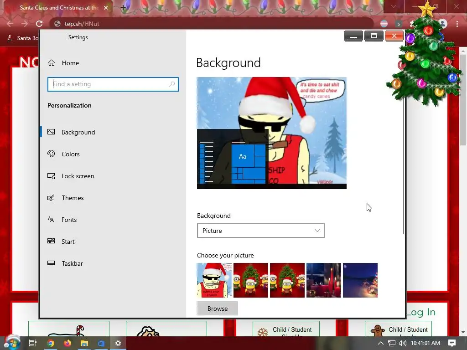
Task: Go forward in browser
Action: (x=25, y=24)
